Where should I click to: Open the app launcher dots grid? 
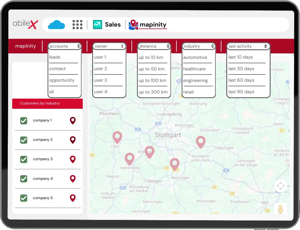pyautogui.click(x=77, y=25)
